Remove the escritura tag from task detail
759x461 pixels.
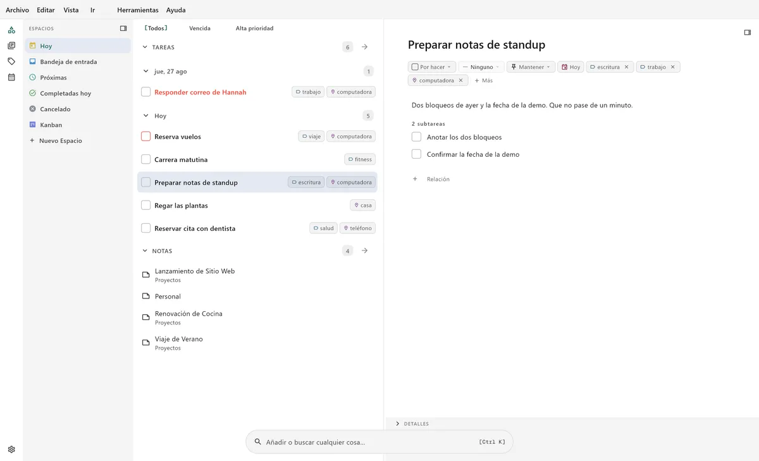[627, 67]
